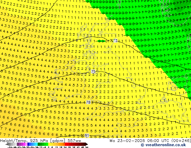The width and height of the screenshot is (191, 148).
Task: Click the dark purple -42 degree colour in the scale
Action: click(x=18, y=144)
